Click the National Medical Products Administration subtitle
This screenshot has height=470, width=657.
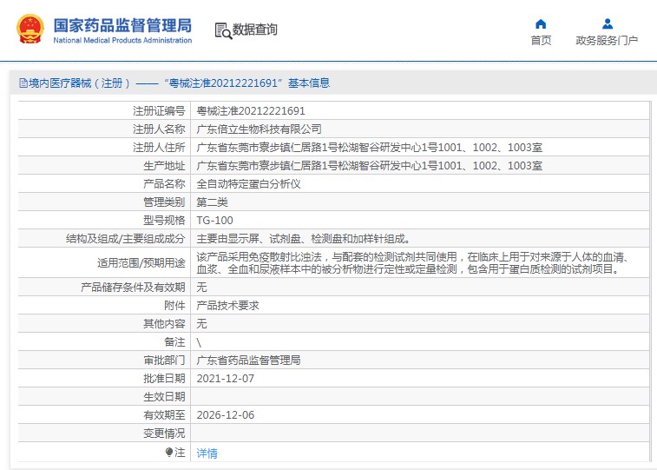tap(122, 40)
